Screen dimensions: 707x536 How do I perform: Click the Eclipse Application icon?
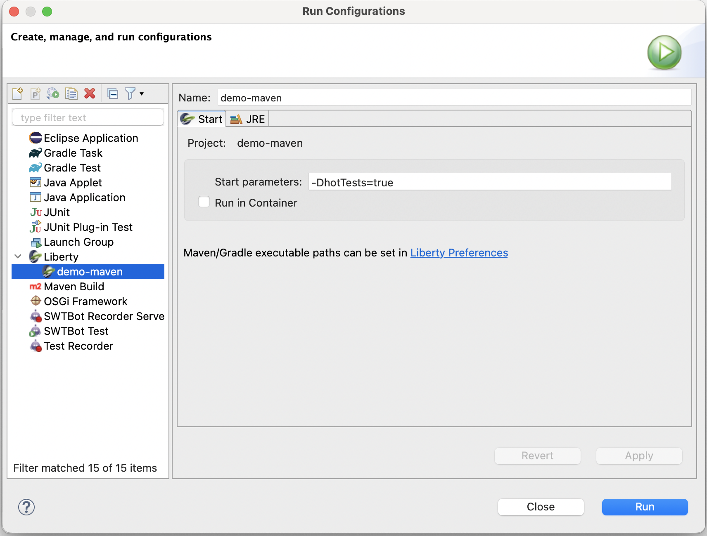[36, 138]
